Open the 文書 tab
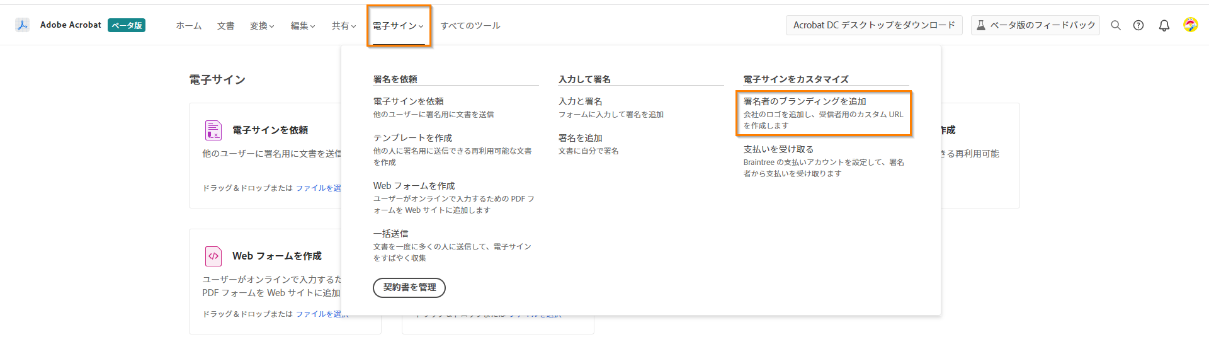 226,26
